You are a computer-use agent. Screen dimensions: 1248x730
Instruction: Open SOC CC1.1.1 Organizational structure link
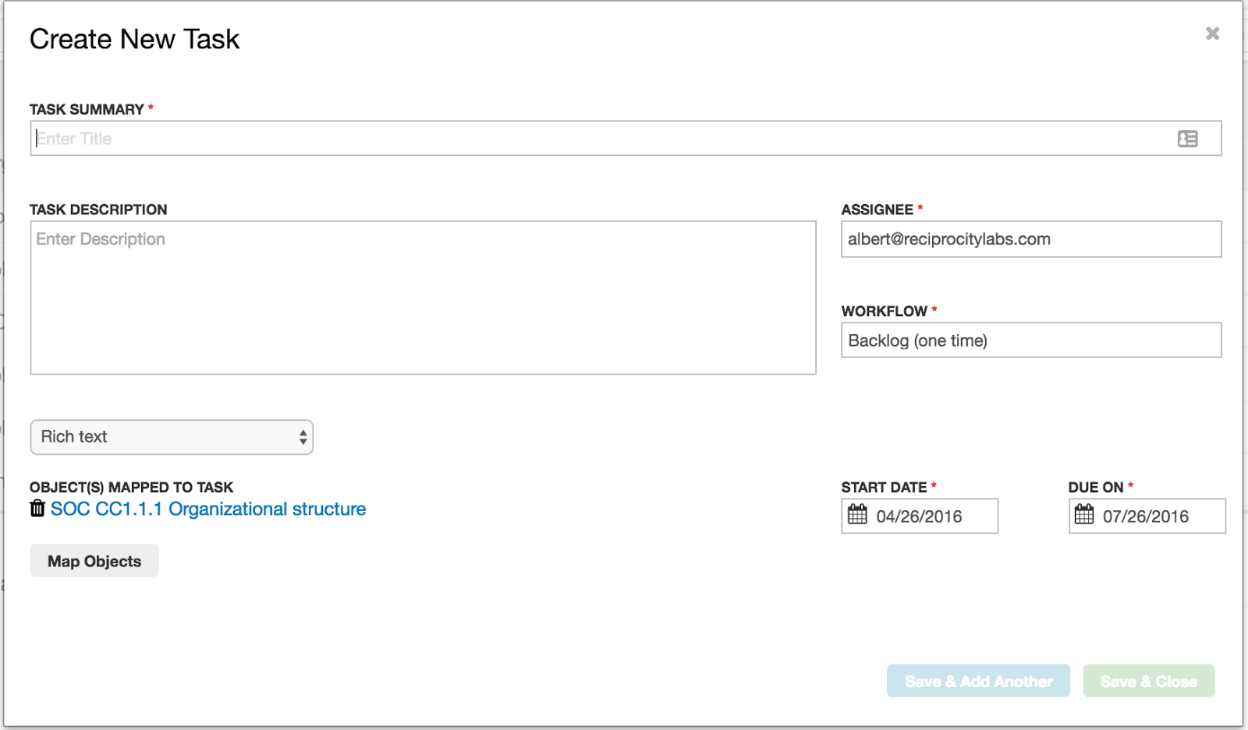click(208, 509)
